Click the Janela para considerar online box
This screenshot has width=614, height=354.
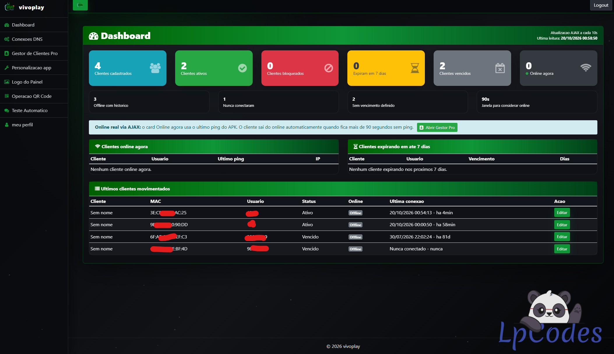(x=537, y=102)
